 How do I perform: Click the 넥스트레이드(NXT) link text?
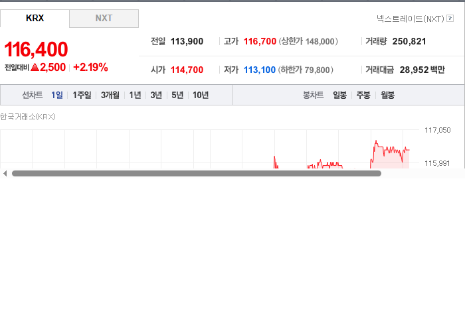[x=410, y=19]
